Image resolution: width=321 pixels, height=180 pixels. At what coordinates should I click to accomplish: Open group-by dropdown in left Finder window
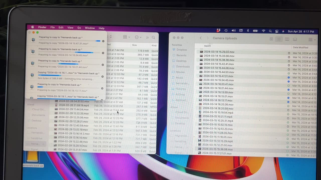pyautogui.click(x=126, y=37)
